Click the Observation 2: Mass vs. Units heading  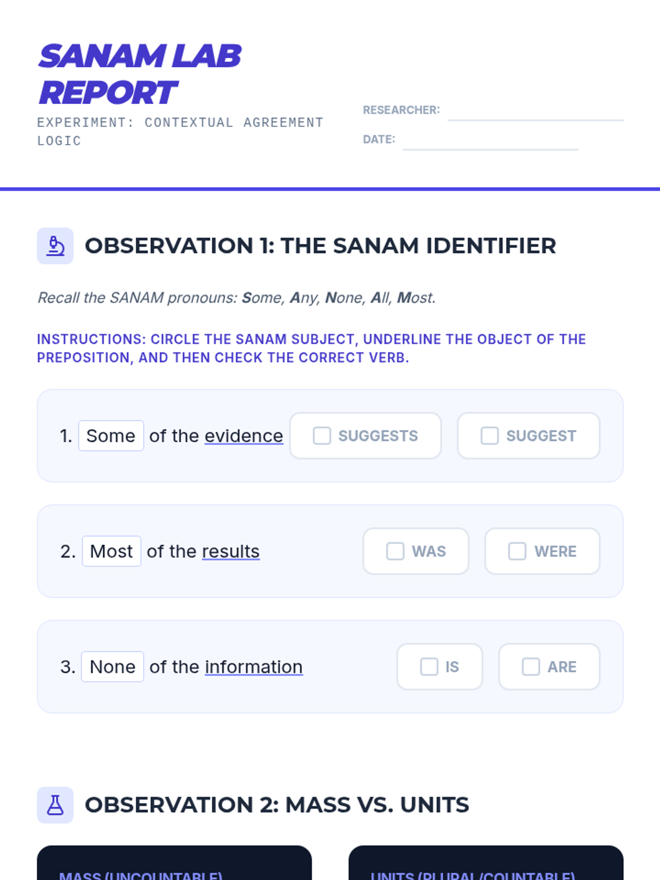coord(277,805)
